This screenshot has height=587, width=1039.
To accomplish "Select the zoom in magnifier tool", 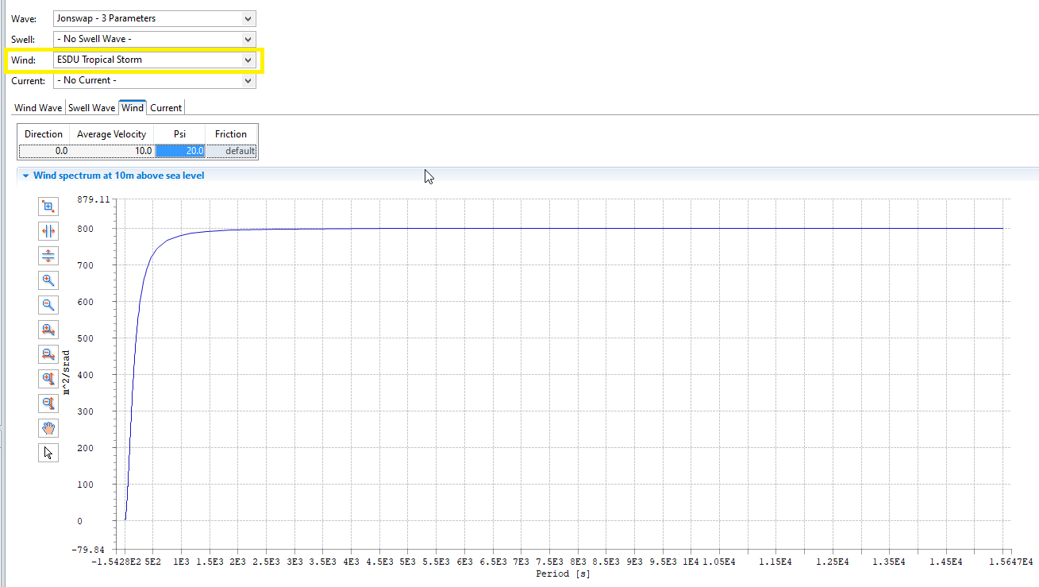I will pyautogui.click(x=48, y=280).
